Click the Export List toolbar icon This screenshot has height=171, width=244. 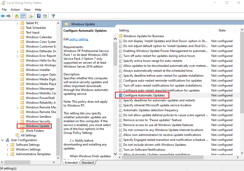tap(31, 16)
